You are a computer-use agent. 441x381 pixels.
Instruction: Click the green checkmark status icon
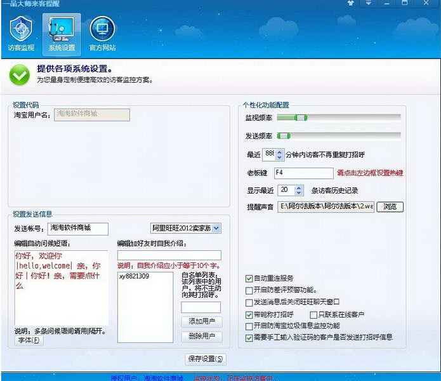tap(20, 75)
